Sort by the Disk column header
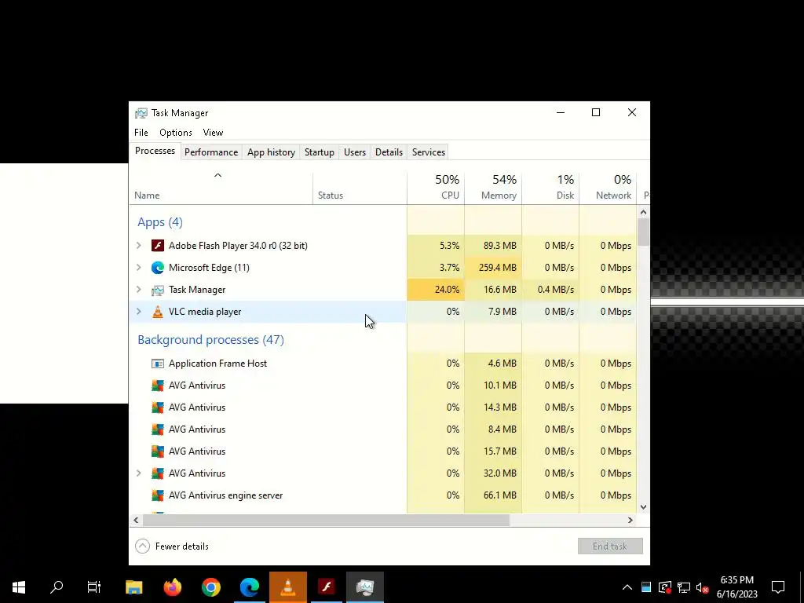 pos(550,187)
